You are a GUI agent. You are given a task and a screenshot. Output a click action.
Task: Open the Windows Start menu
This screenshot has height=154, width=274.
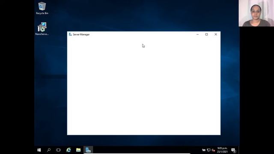39,150
